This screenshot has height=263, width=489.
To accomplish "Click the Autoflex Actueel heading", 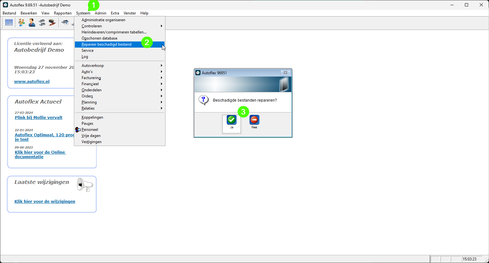I will [38, 102].
